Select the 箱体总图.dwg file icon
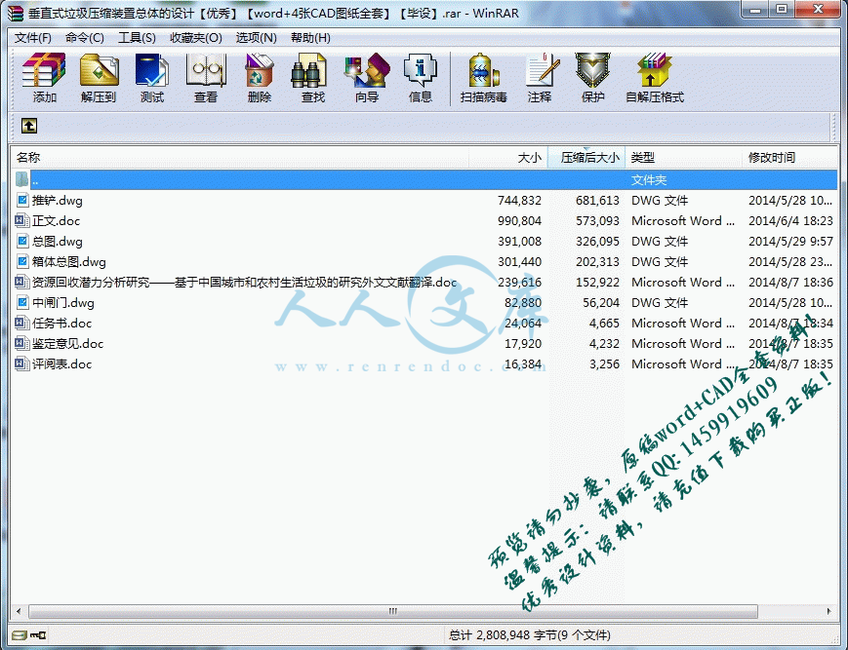This screenshot has height=650, width=848. (x=21, y=262)
